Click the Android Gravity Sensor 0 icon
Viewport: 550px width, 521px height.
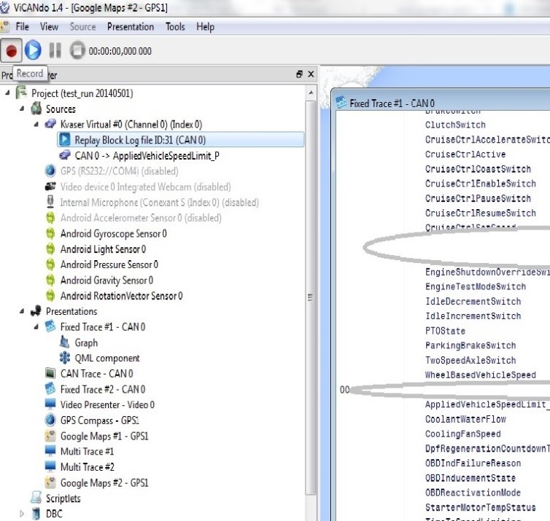click(50, 280)
